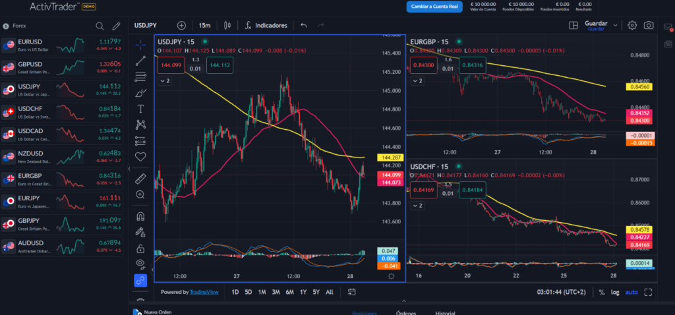Image resolution: width=675 pixels, height=315 pixels.
Task: Open the 15m timeframe dropdown
Action: [x=204, y=26]
